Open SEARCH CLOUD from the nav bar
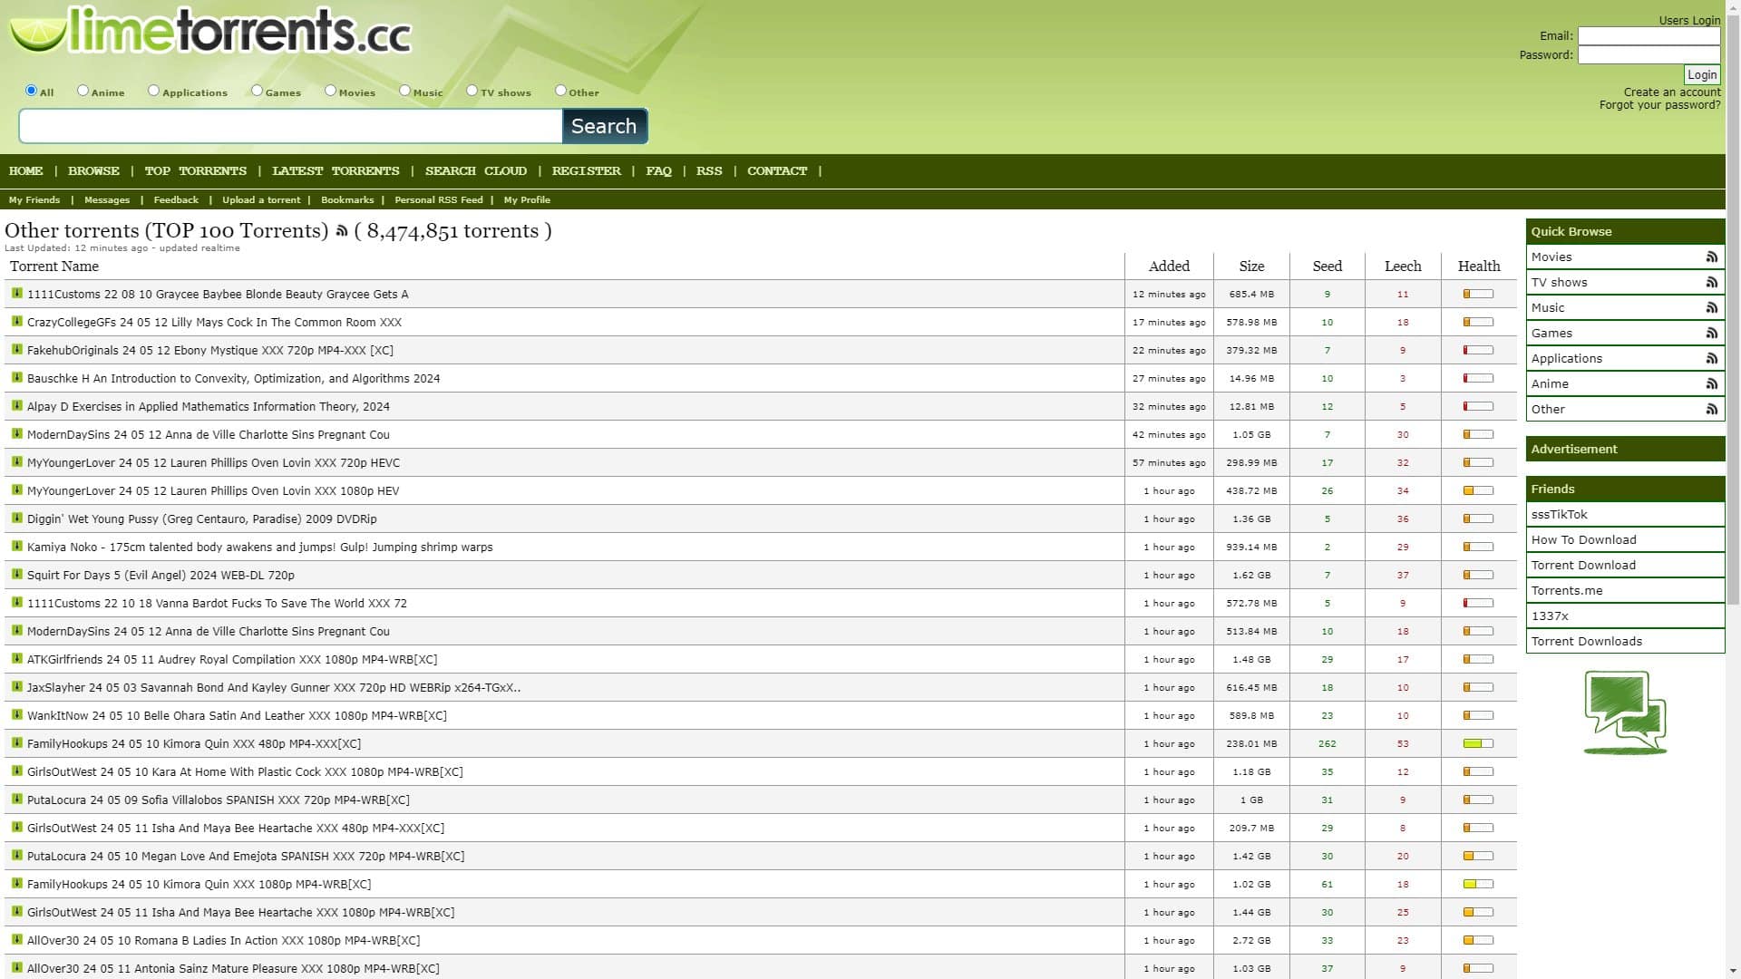The image size is (1741, 979). 476,171
